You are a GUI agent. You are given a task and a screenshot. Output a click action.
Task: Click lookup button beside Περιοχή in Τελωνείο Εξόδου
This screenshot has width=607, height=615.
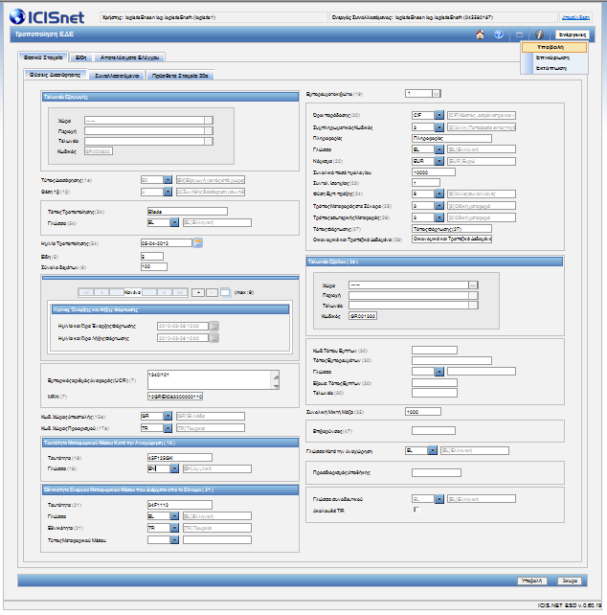(x=473, y=295)
